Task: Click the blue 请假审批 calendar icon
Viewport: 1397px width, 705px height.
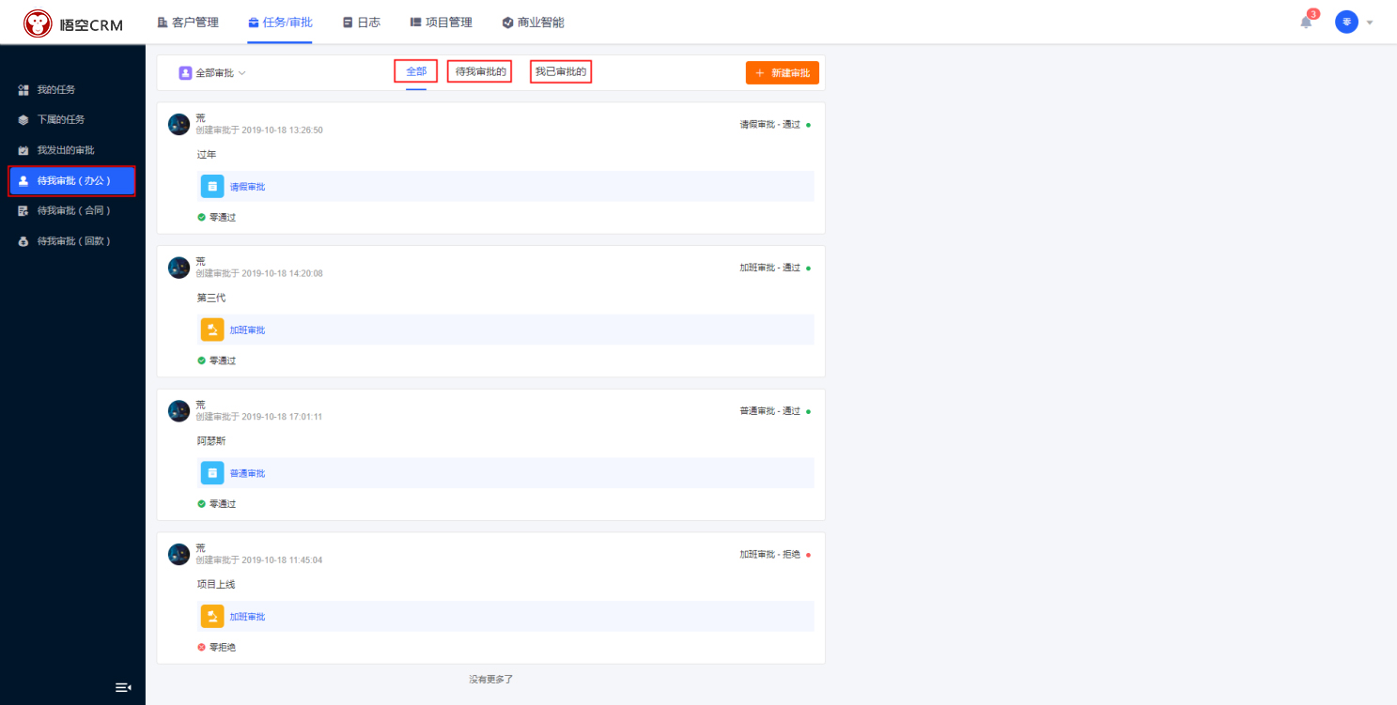Action: tap(212, 187)
